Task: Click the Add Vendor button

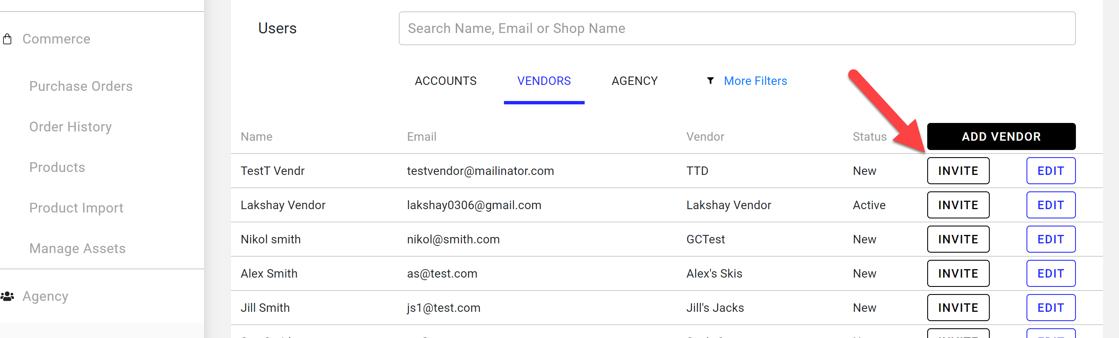Action: 1001,136
